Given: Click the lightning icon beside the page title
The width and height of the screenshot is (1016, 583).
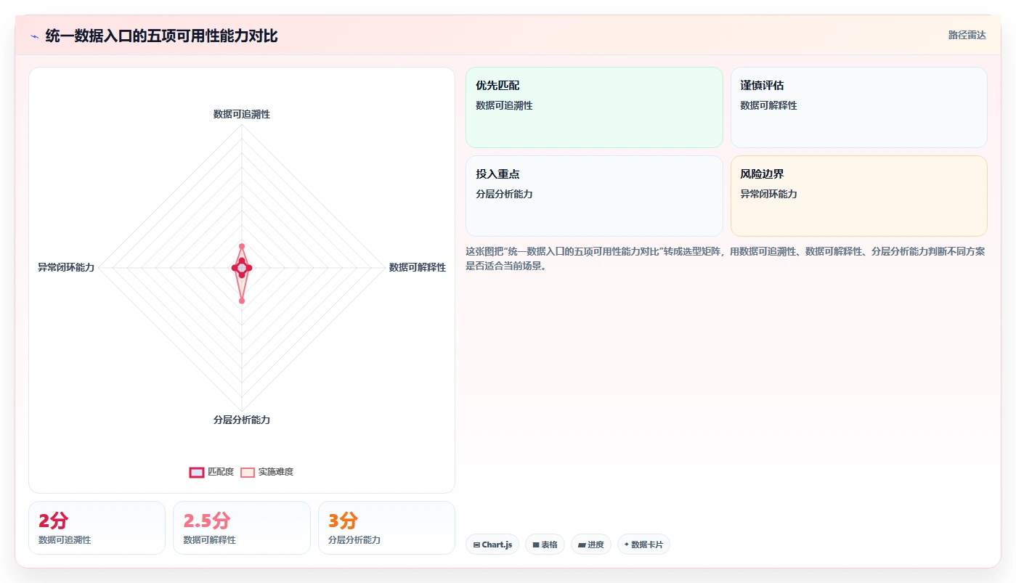Looking at the screenshot, I should (x=34, y=36).
